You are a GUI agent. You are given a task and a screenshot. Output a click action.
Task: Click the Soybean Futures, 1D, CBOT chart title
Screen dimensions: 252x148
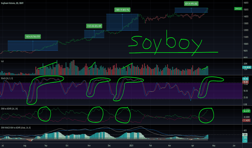pyautogui.click(x=12, y=3)
